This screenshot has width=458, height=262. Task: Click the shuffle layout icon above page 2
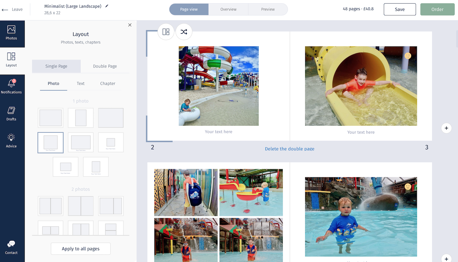point(184,32)
